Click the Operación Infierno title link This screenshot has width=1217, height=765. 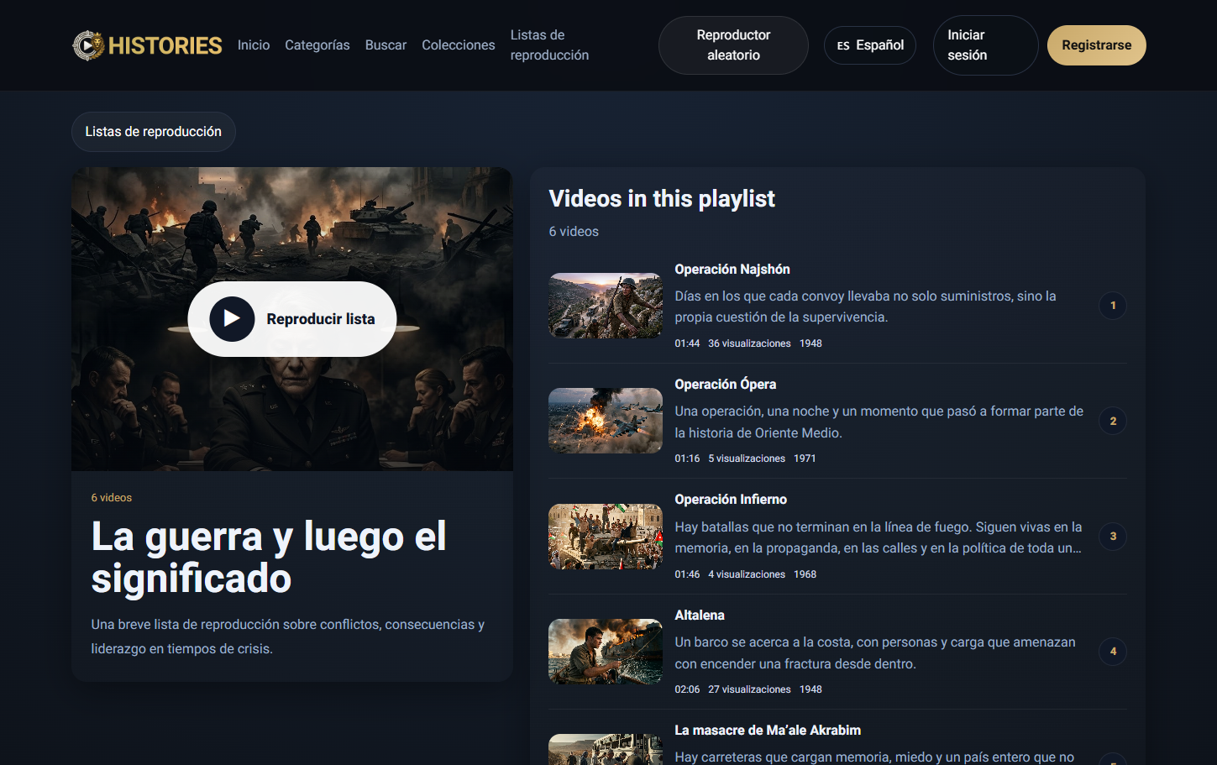click(x=731, y=500)
